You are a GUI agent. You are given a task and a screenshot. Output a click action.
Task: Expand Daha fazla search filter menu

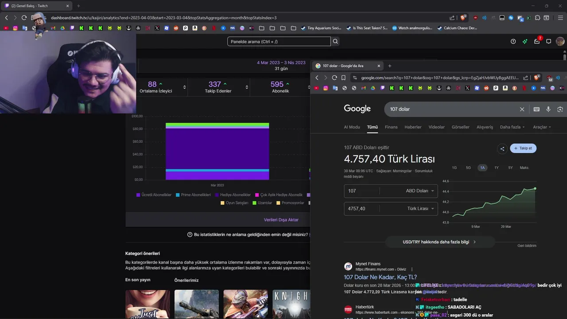[x=512, y=127]
